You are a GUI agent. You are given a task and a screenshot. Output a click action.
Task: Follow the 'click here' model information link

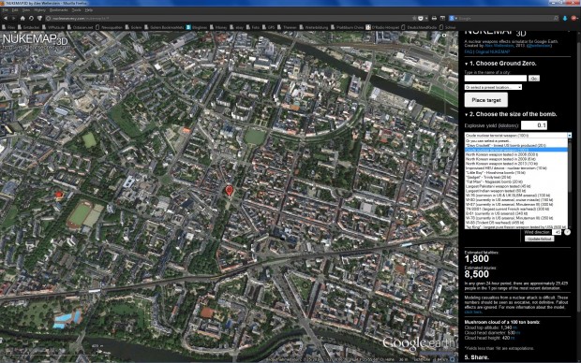pyautogui.click(x=473, y=312)
